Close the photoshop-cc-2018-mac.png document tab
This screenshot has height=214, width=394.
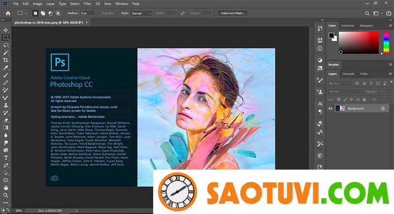pos(87,22)
